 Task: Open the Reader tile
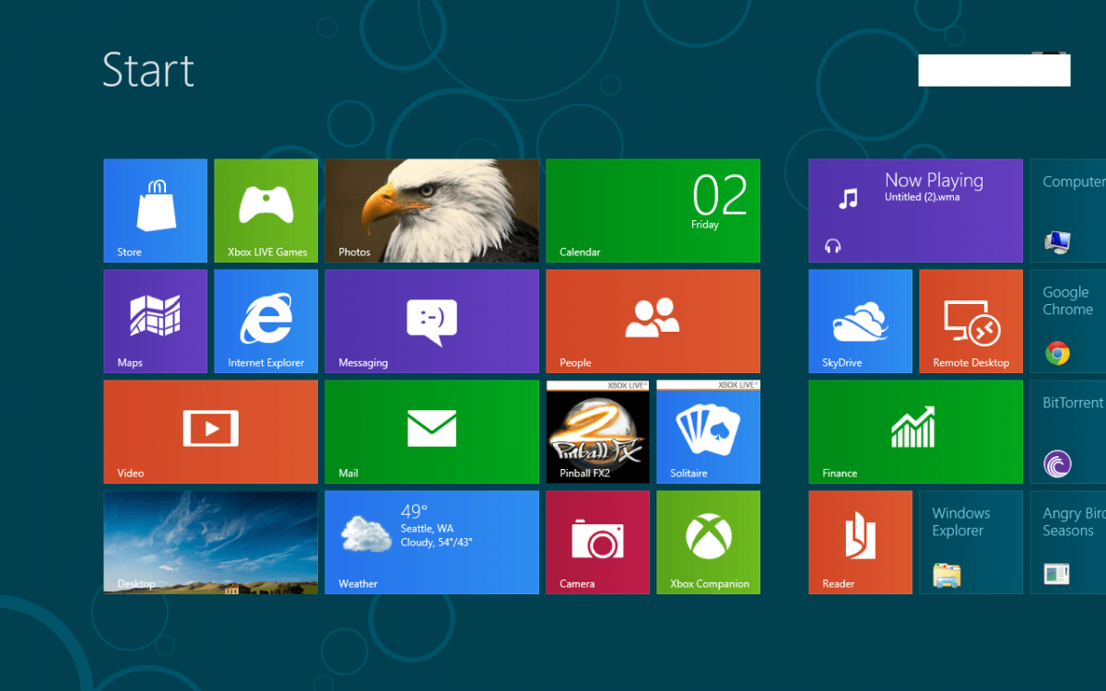click(x=860, y=542)
